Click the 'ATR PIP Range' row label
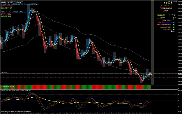The image size is (182, 114). click(161, 16)
